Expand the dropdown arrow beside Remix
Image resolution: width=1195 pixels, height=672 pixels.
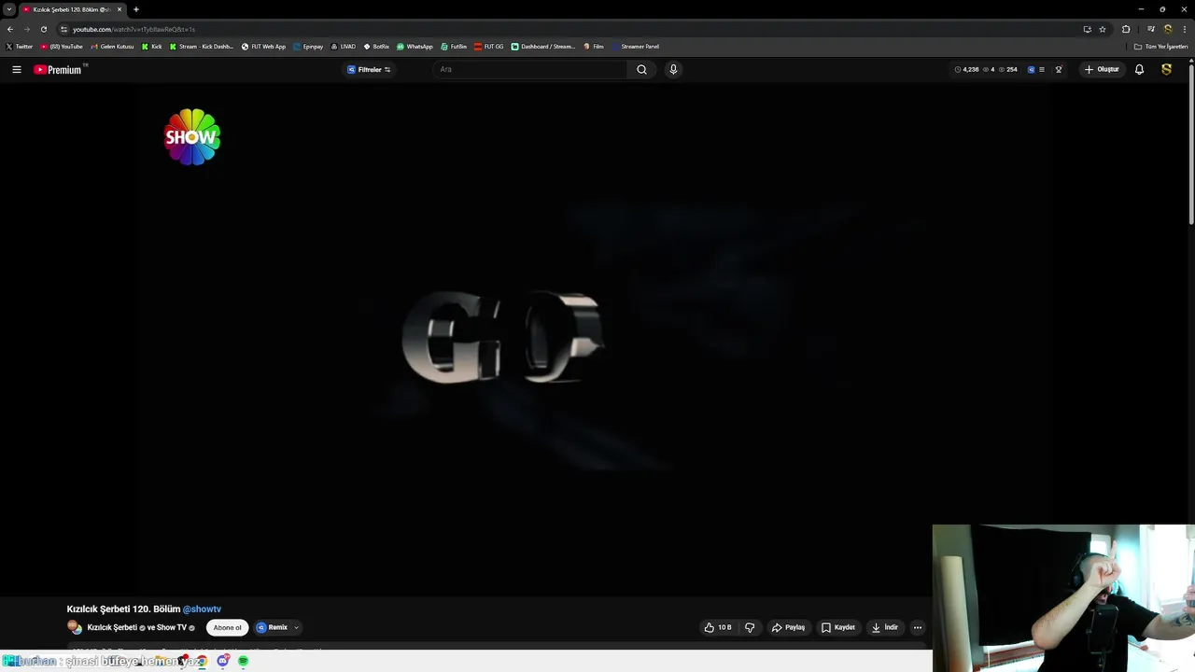tap(296, 627)
